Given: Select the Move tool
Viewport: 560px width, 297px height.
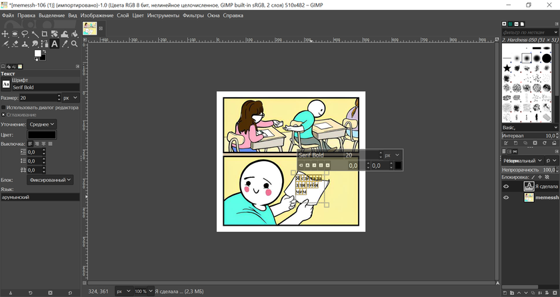Looking at the screenshot, I should pos(5,34).
